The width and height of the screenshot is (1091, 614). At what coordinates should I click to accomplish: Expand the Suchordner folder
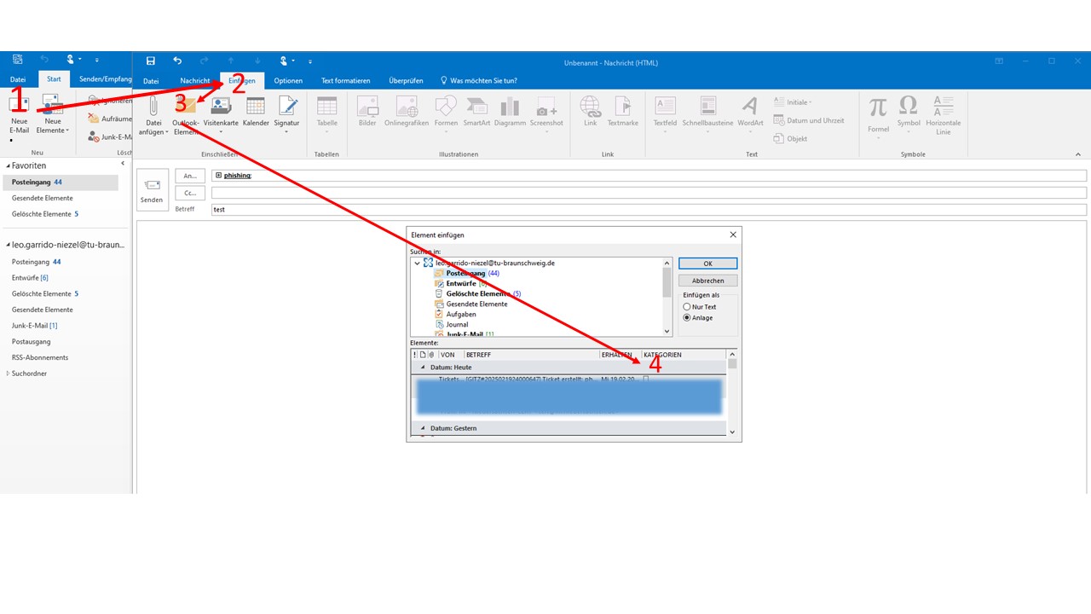pos(9,374)
